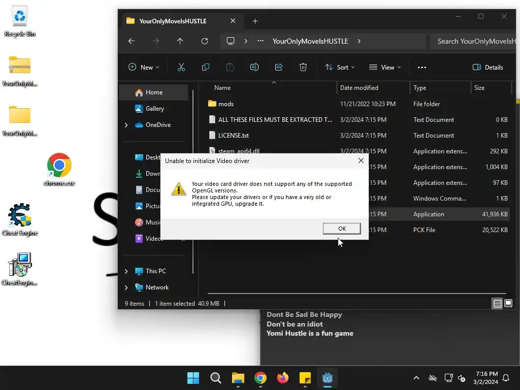Expand chevron after YourOnlyMoveIsHUSTLE in address bar
The width and height of the screenshot is (520, 390).
[359, 41]
